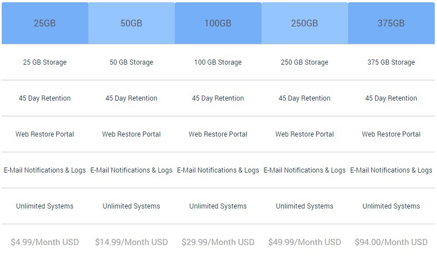Click the $14.99/Month USD price
Image resolution: width=437 pixels, height=258 pixels.
(x=132, y=242)
